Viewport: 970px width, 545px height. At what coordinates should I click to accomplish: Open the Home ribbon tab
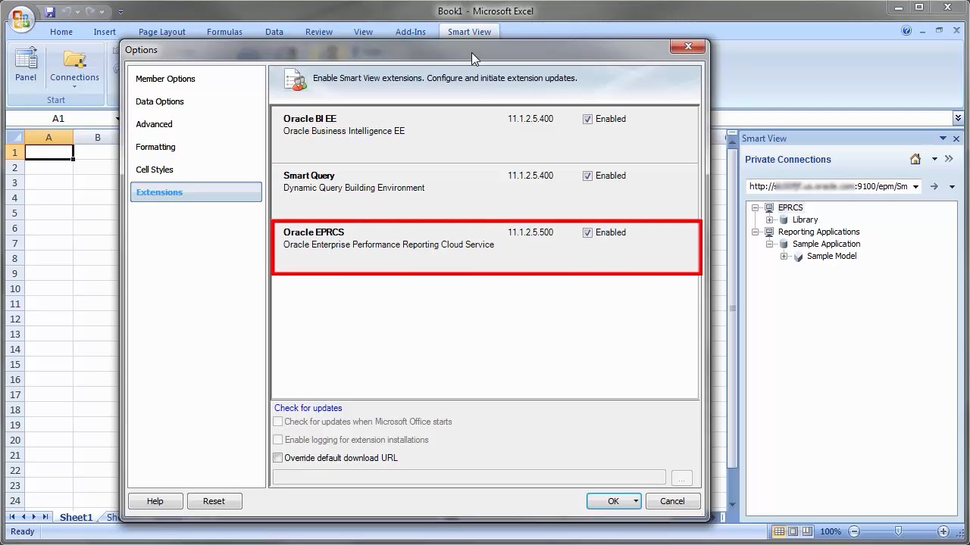[x=61, y=32]
